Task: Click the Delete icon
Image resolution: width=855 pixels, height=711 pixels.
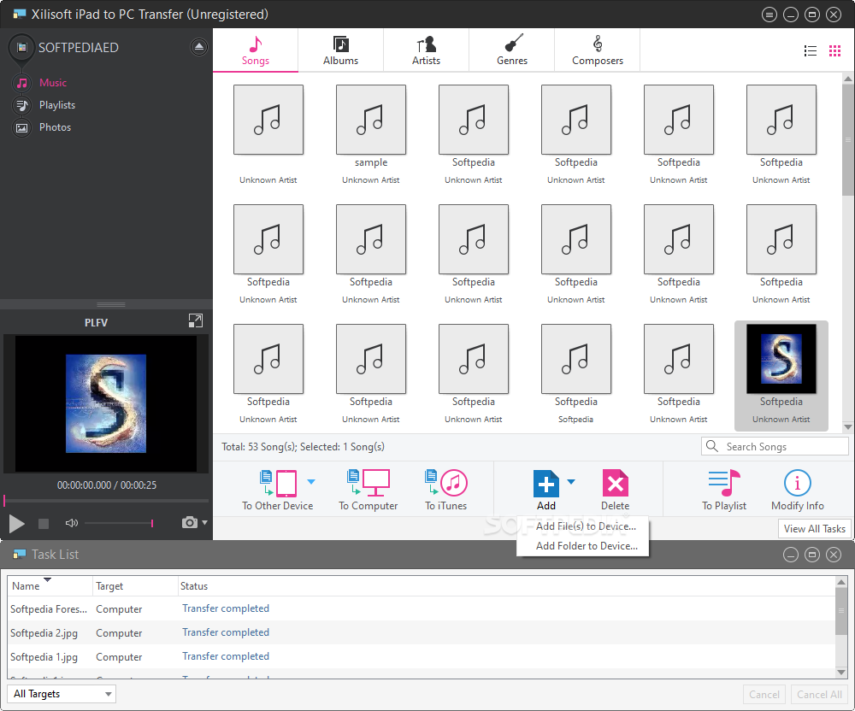Action: tap(615, 484)
